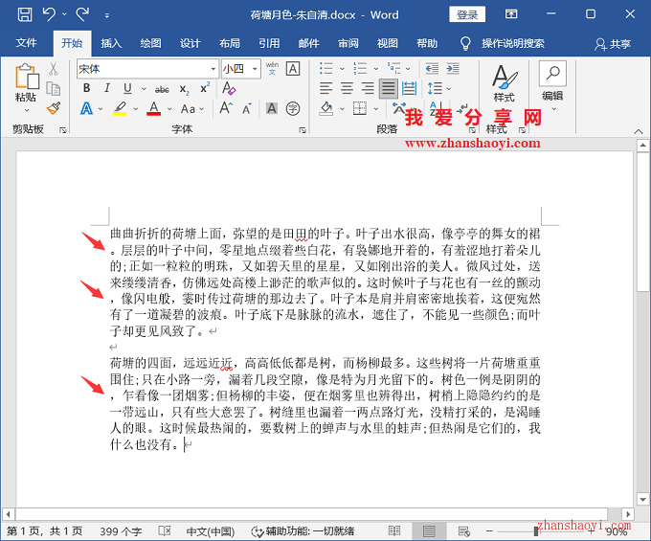
Task: Open font color dropdown arrow
Action: (169, 109)
